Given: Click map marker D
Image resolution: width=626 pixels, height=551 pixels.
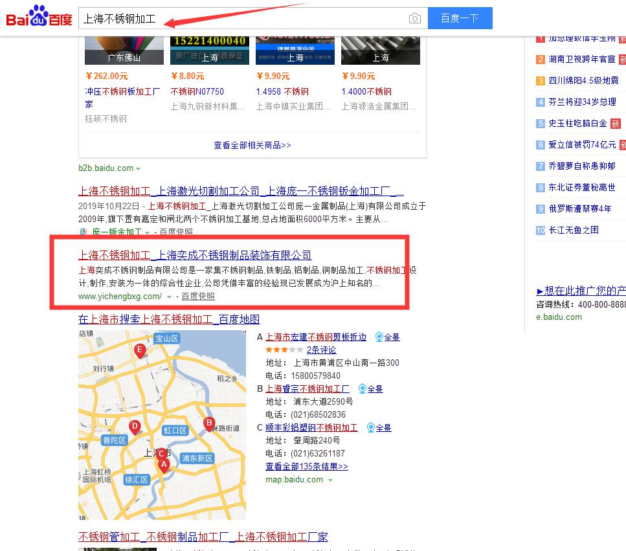Looking at the screenshot, I should (x=135, y=427).
